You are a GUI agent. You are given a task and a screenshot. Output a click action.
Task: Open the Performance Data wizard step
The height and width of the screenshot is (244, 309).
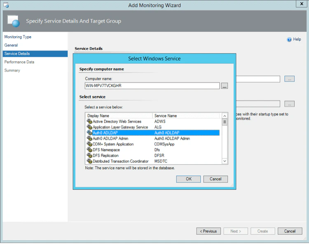pos(19,62)
